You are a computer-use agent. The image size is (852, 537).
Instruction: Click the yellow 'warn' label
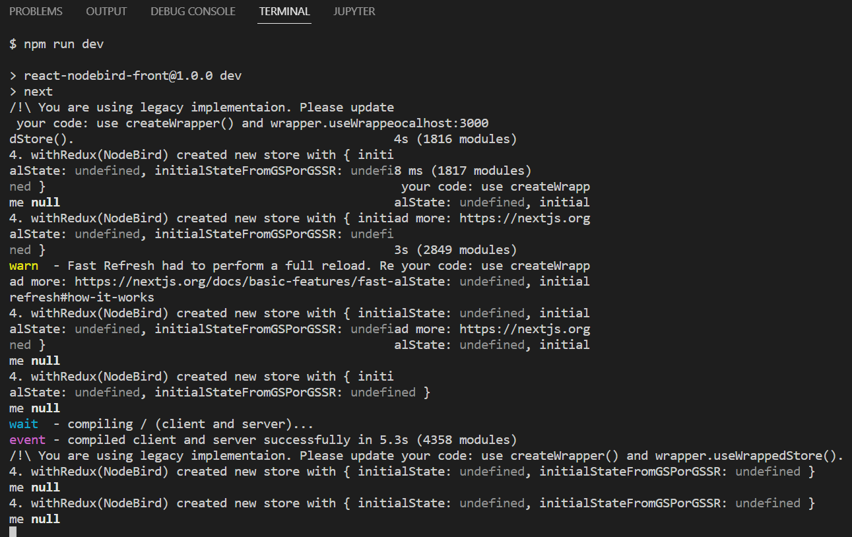[x=24, y=266]
